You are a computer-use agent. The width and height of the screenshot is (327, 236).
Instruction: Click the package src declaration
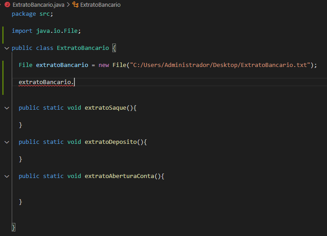click(x=32, y=14)
